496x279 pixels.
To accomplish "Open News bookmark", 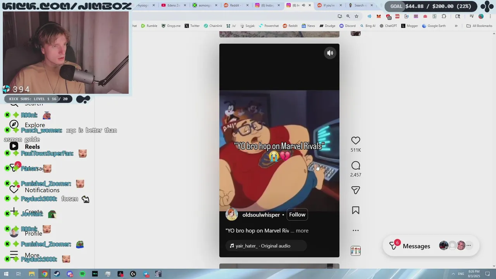I will pyautogui.click(x=308, y=26).
